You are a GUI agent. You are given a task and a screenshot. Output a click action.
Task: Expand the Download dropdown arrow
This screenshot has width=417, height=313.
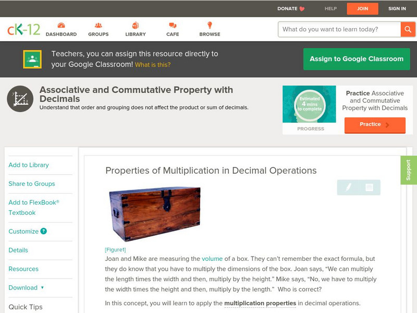[x=42, y=287]
